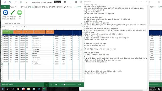Open the File tab
This screenshot has width=162, height=91.
5,7
